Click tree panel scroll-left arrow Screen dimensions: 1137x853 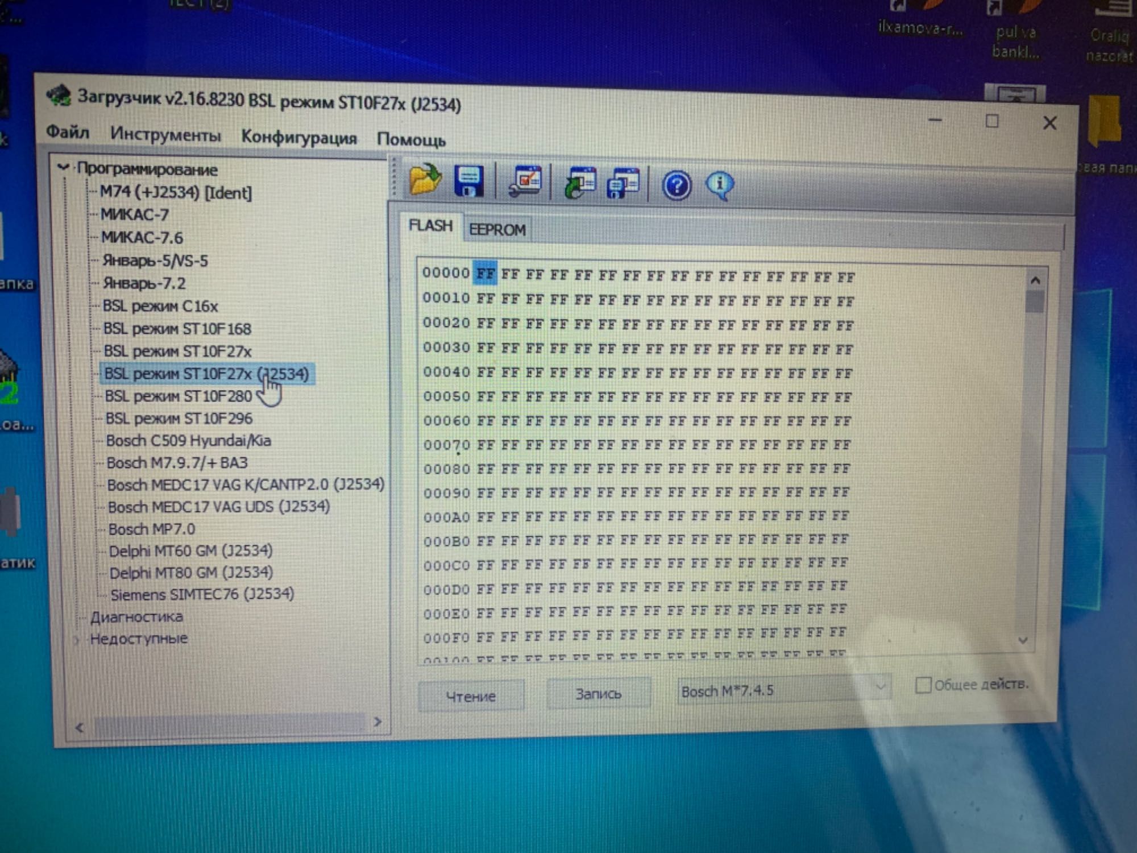coord(79,727)
